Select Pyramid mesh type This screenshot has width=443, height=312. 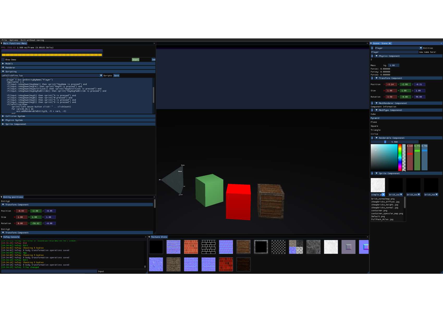[406, 118]
